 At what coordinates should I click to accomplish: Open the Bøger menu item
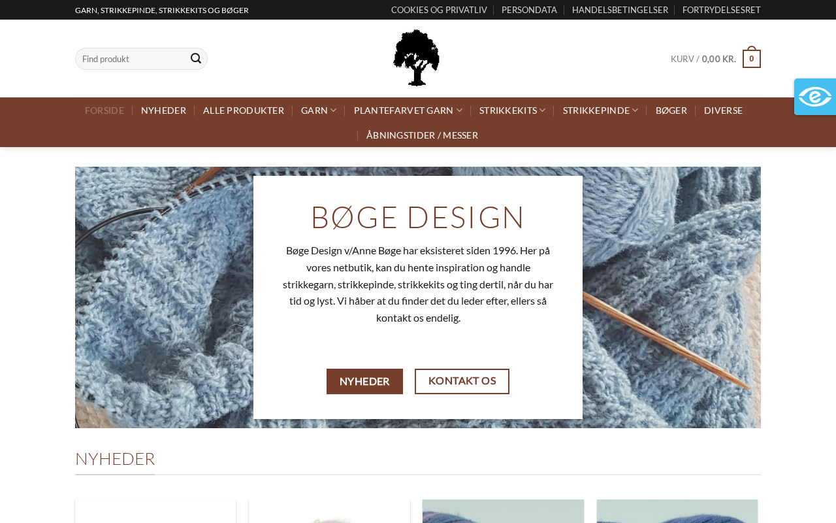pyautogui.click(x=671, y=110)
